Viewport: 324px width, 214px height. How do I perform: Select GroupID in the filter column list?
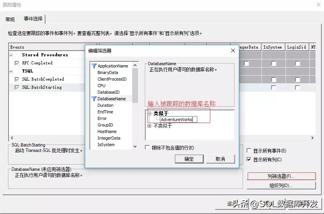[105, 125]
